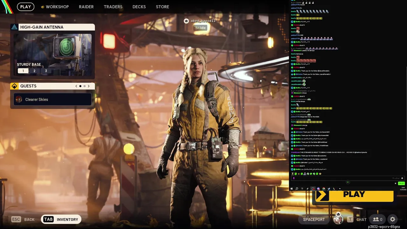Select antenna stage 1
This screenshot has width=407, height=229.
(x=23, y=71)
